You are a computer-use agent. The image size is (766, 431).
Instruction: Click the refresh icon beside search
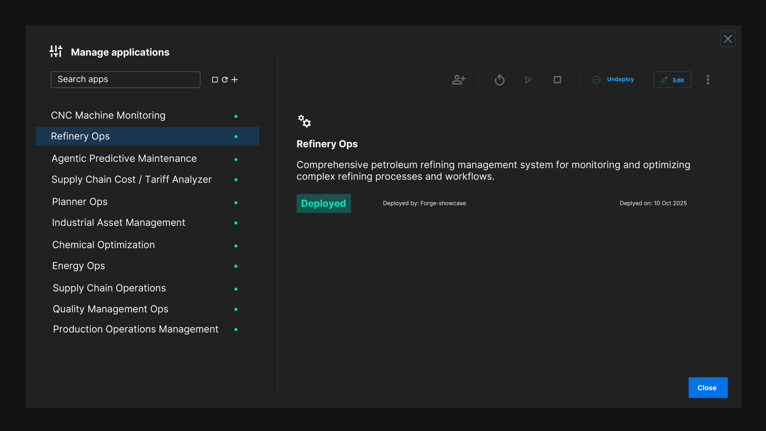point(225,80)
